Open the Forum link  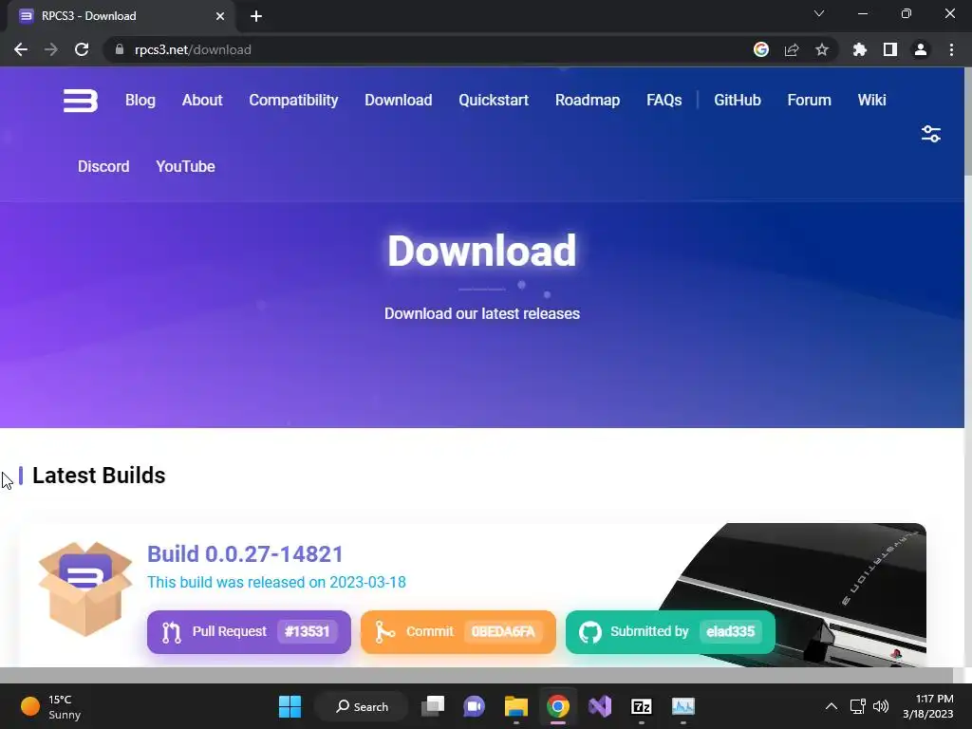[809, 100]
